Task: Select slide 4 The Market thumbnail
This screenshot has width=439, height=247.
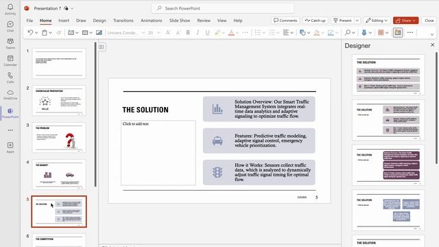Action: (59, 174)
